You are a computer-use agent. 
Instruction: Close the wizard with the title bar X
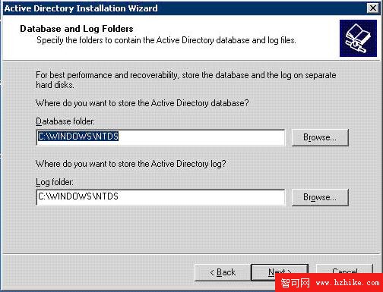click(373, 8)
